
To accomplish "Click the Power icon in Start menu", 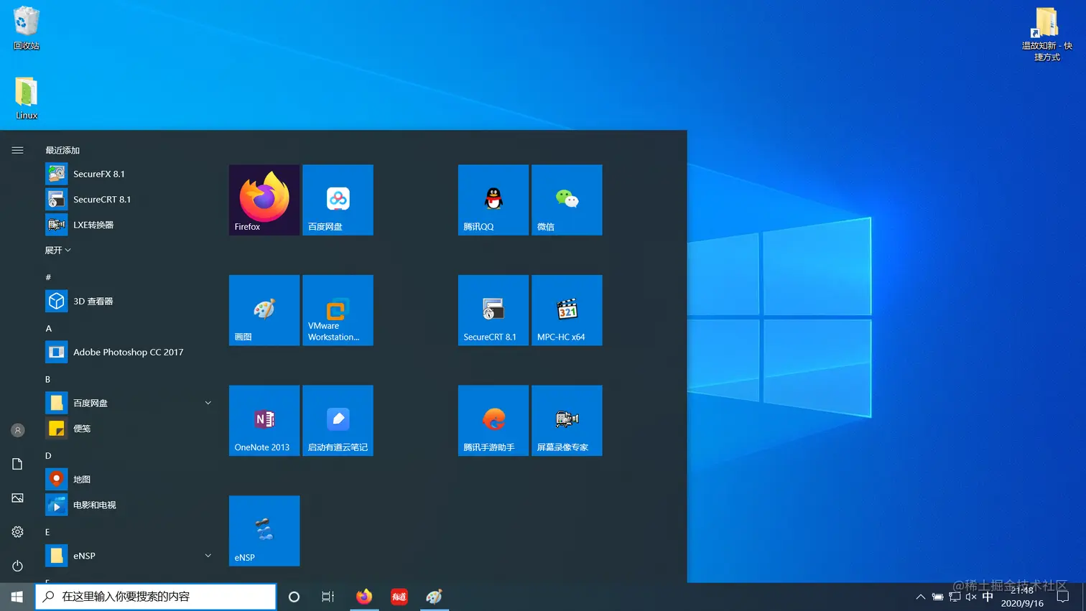I will point(18,566).
